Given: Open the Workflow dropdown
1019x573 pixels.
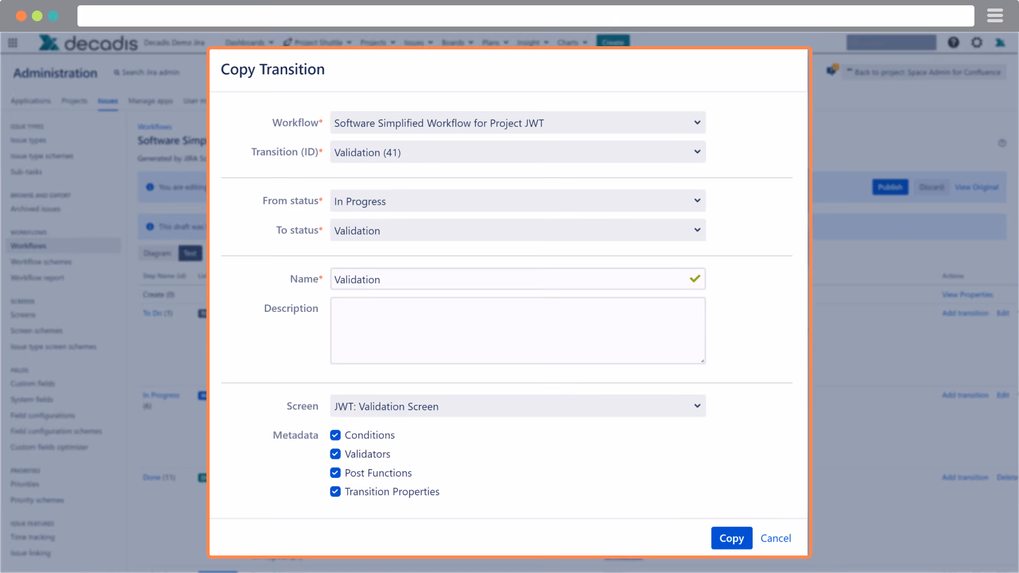Looking at the screenshot, I should coord(517,123).
